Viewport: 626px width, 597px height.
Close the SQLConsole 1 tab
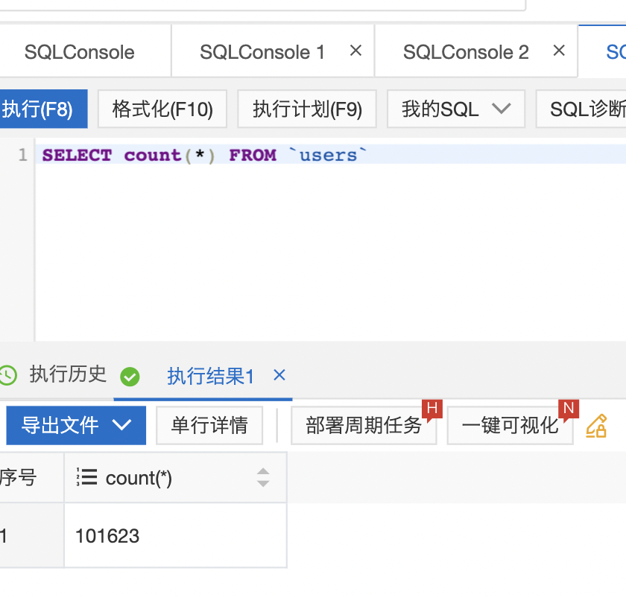pyautogui.click(x=355, y=51)
